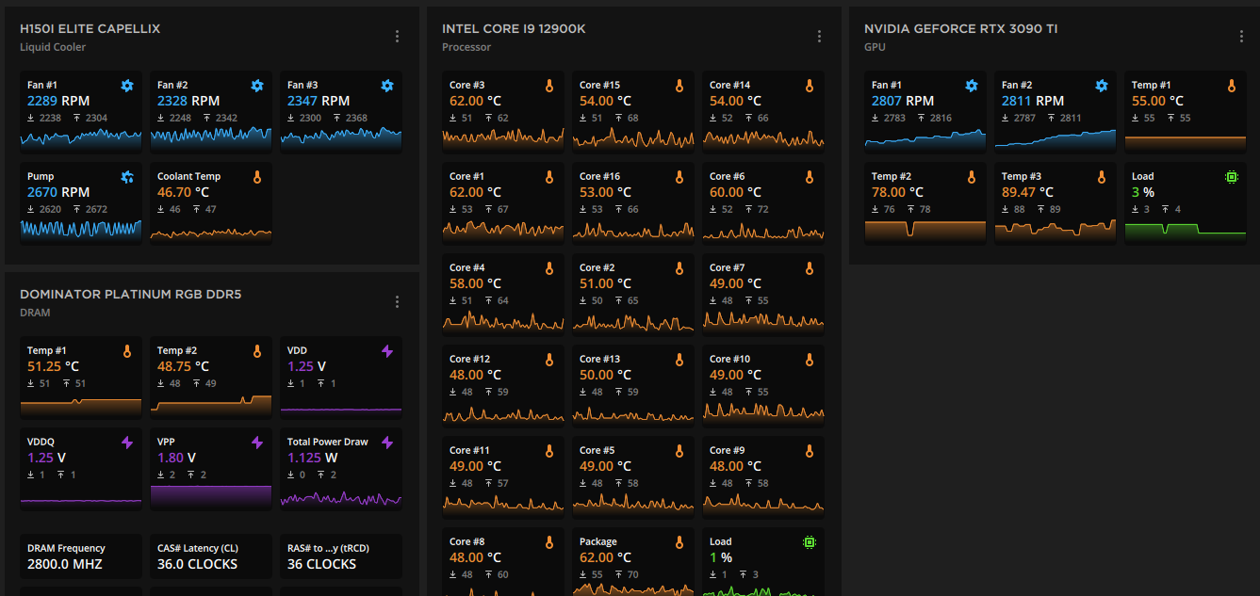This screenshot has width=1260, height=596.
Task: Click lightning icon on VPP
Action: point(257,443)
